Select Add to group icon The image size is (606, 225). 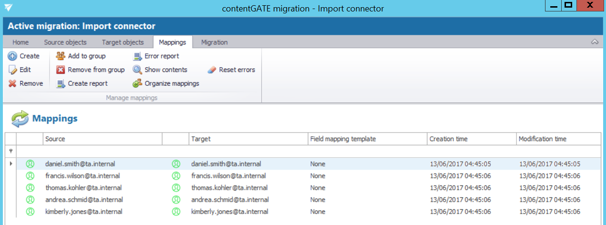(x=61, y=56)
